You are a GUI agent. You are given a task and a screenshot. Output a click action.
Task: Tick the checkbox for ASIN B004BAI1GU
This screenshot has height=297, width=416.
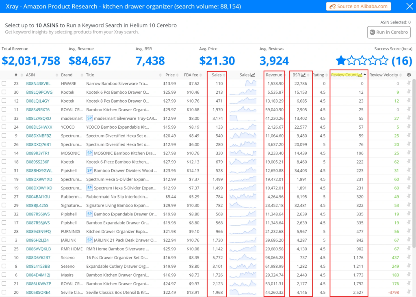coord(4,196)
